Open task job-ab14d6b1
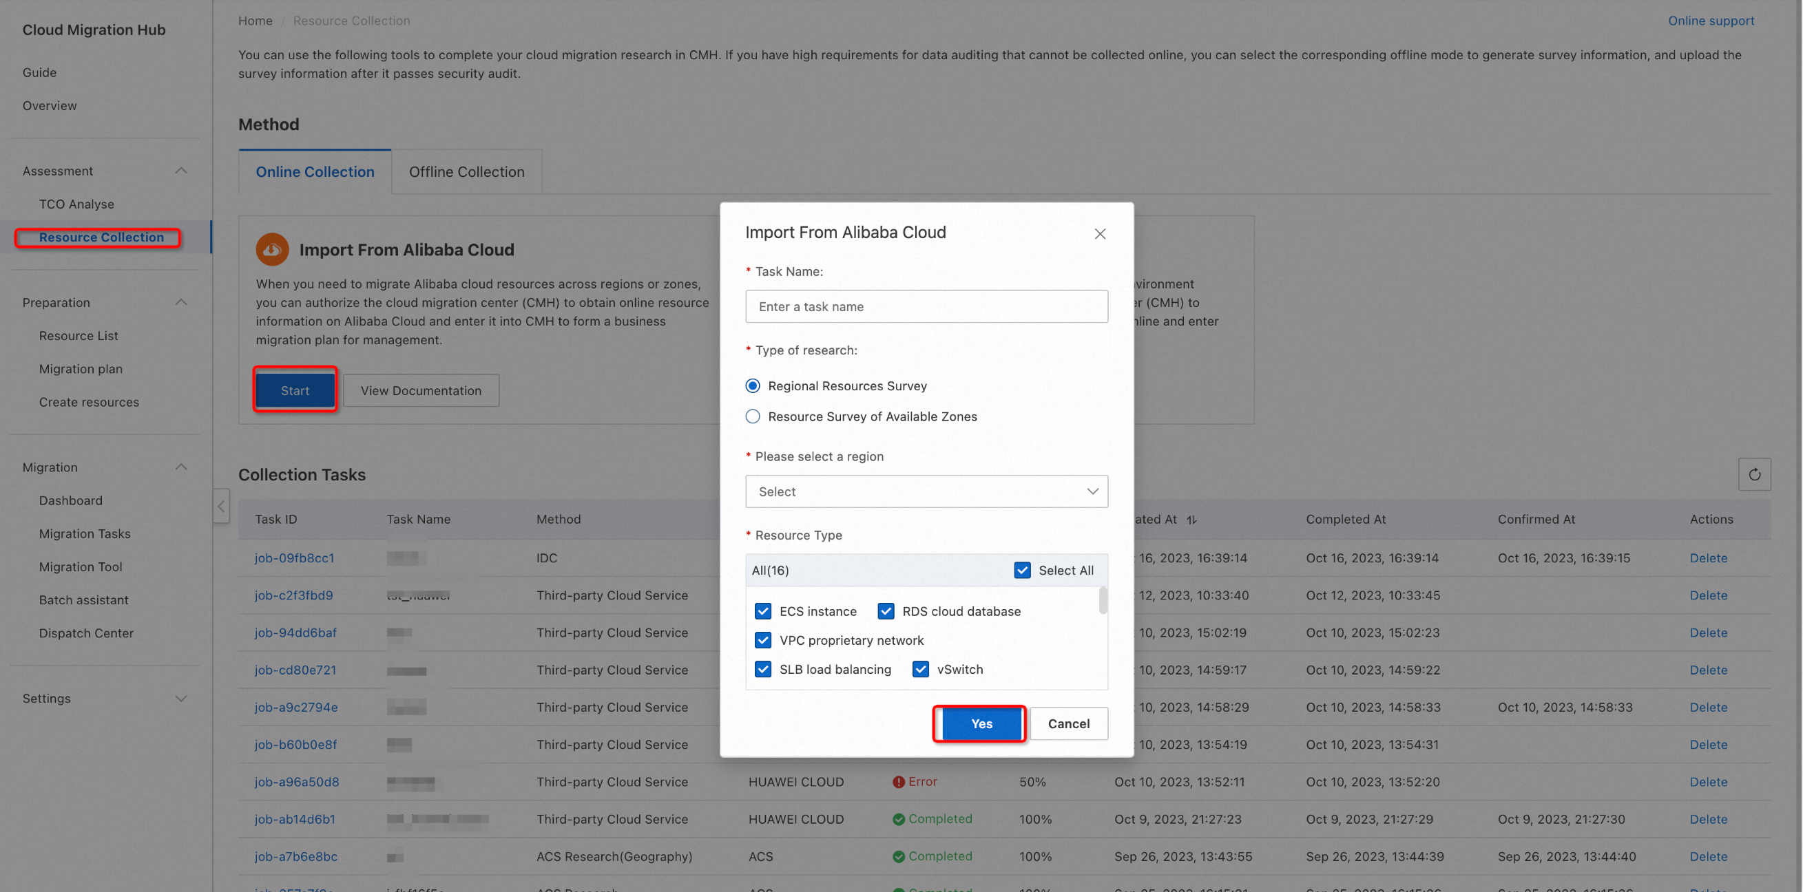The height and width of the screenshot is (892, 1803). click(x=295, y=818)
